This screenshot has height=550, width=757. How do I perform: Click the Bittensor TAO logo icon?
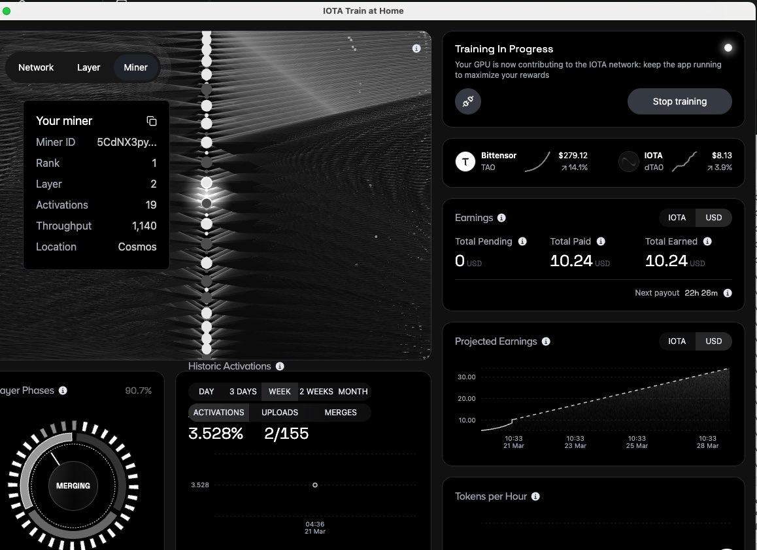[465, 162]
